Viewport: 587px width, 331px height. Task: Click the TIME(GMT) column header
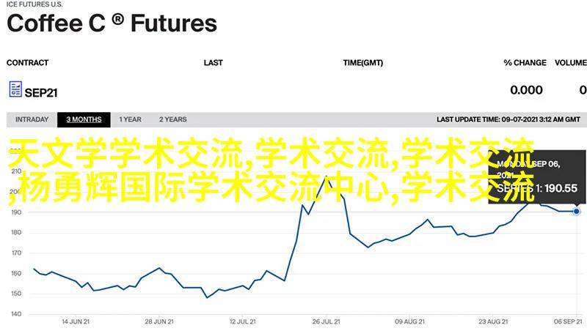[x=362, y=63]
